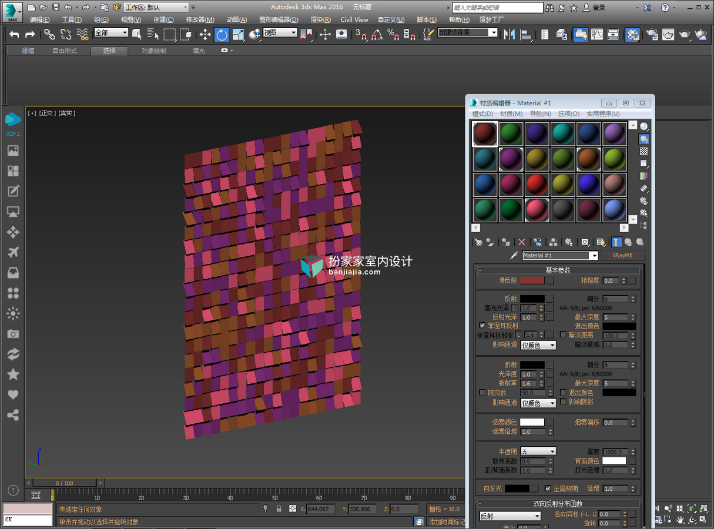Click share icon in left sidebar
This screenshot has height=529, width=714.
tap(13, 416)
